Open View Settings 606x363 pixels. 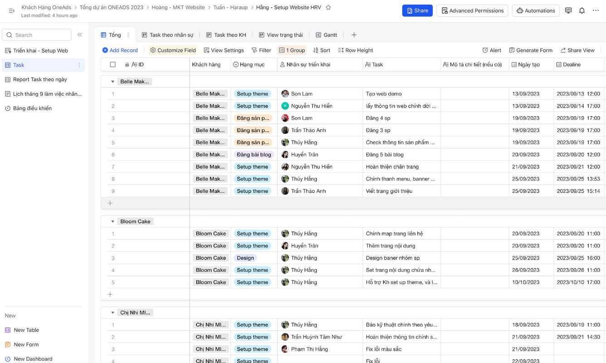click(224, 50)
